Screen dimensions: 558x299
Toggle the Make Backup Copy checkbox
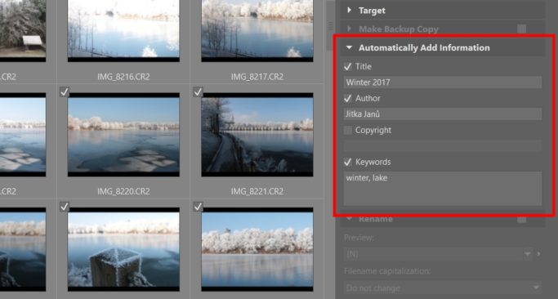(x=522, y=29)
